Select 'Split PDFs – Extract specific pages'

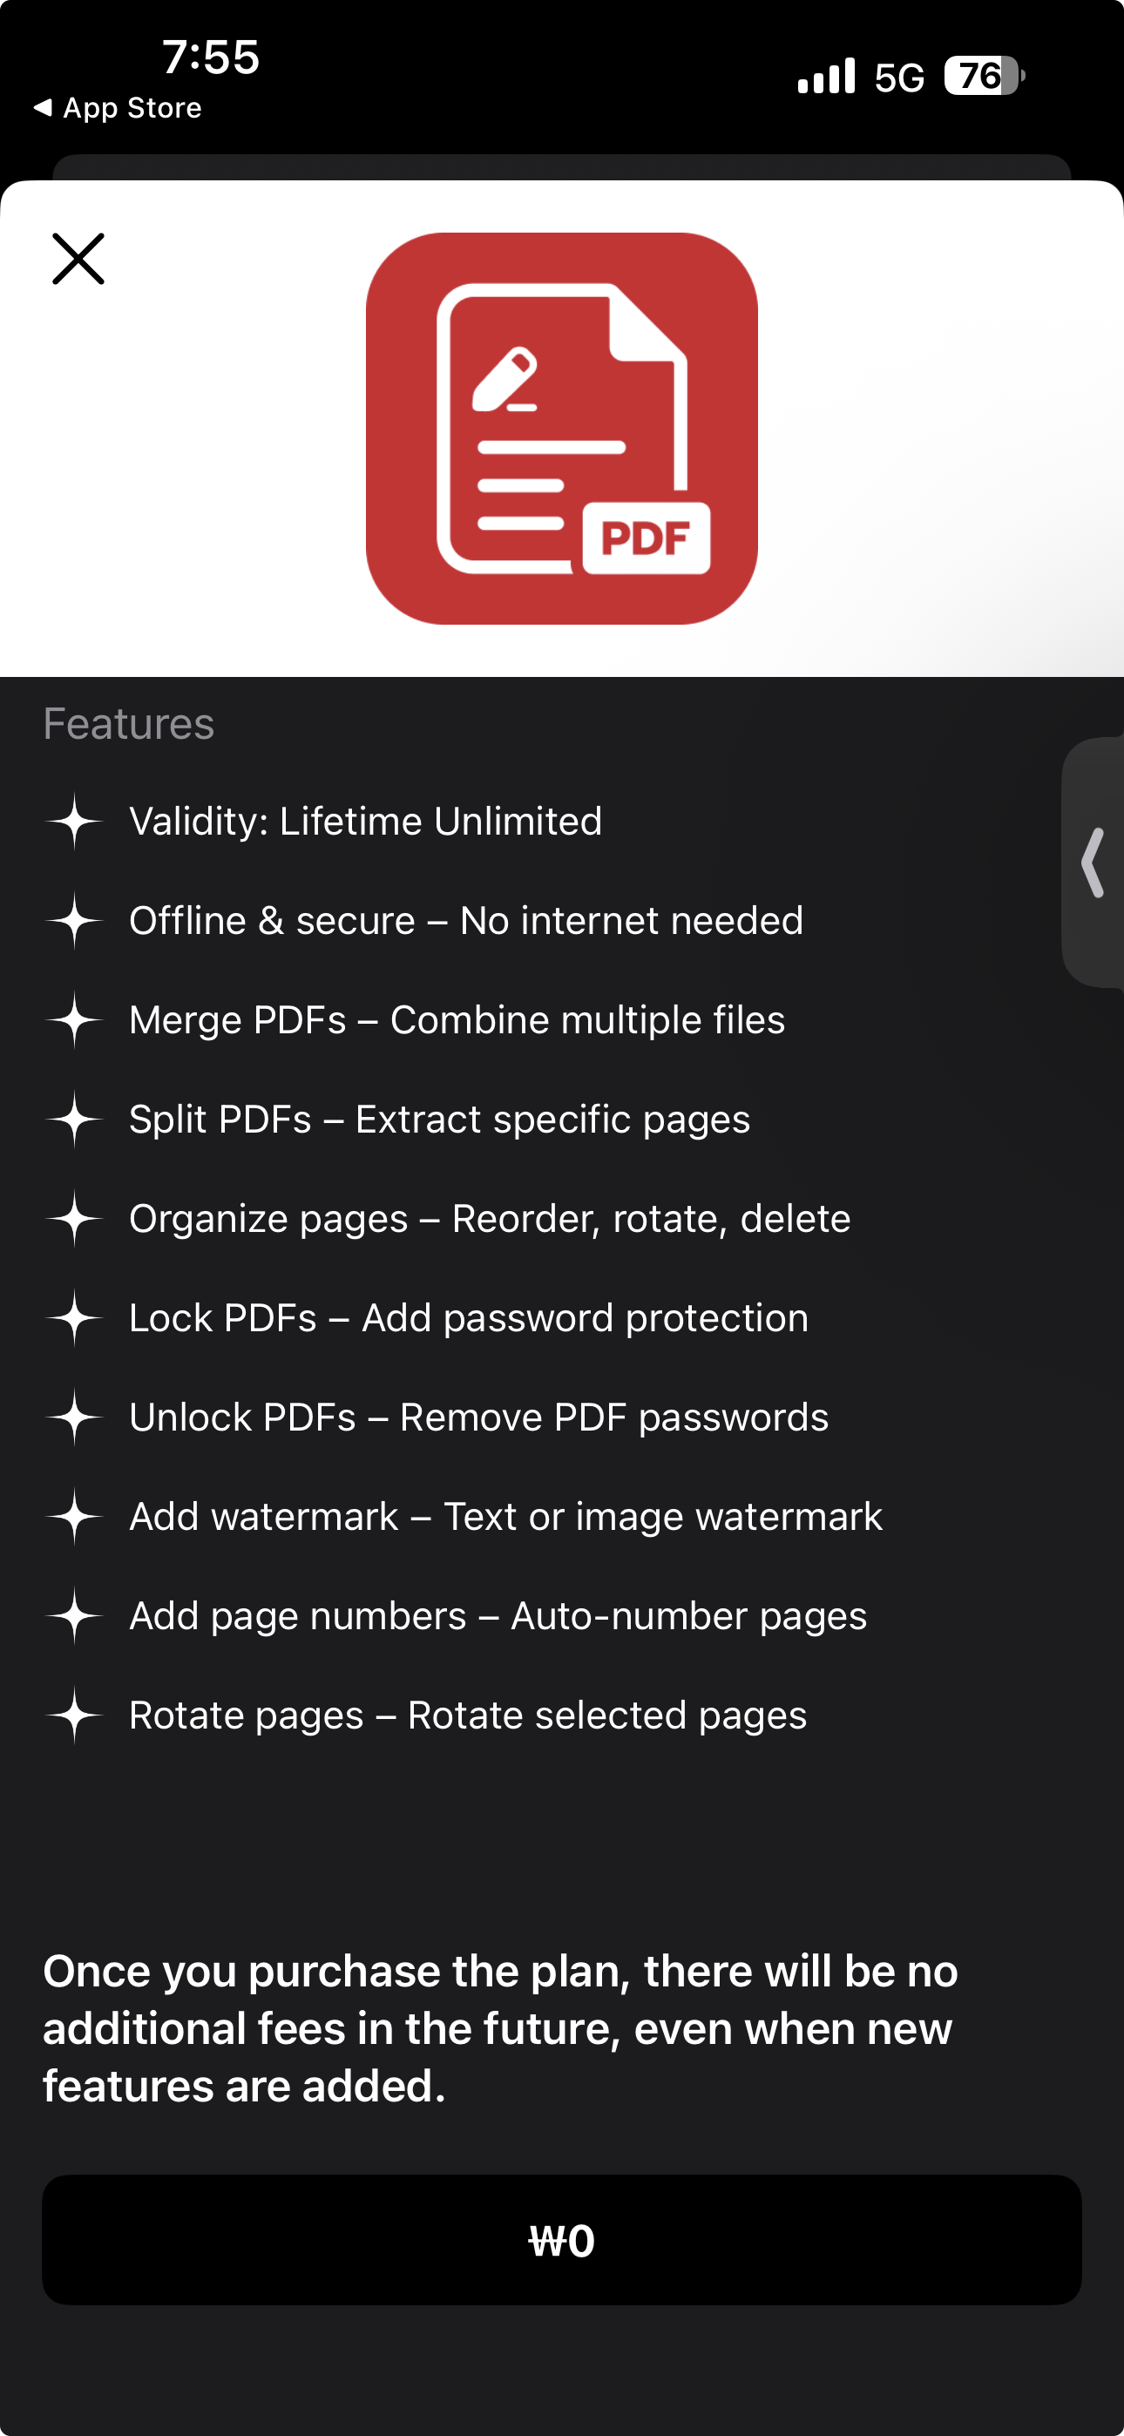440,1119
